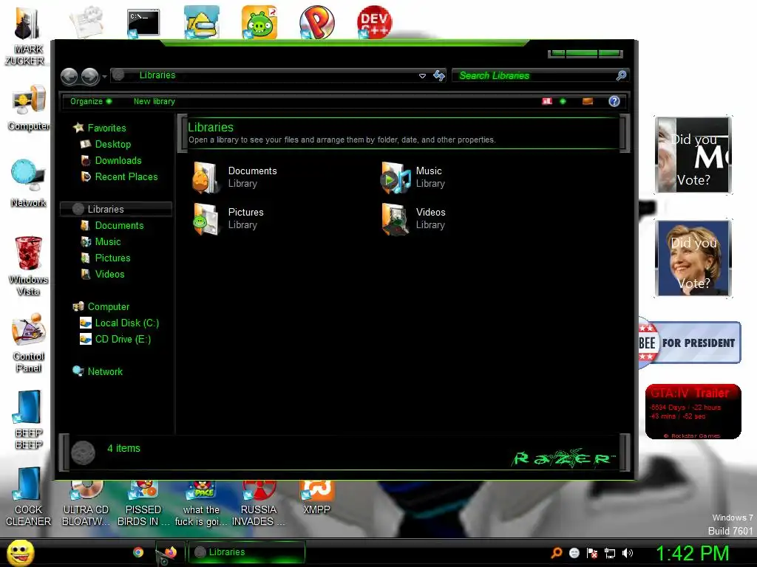757x567 pixels.
Task: Select the ULTRA CD BLOATW... desktop icon
Action: pos(86,504)
